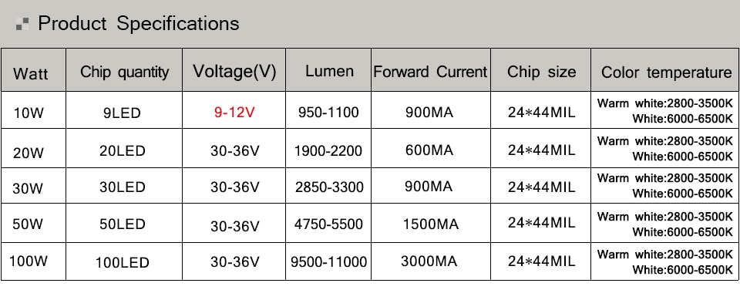Image resolution: width=740 pixels, height=300 pixels.
Task: Click the Color temperature column header
Action: click(x=666, y=72)
